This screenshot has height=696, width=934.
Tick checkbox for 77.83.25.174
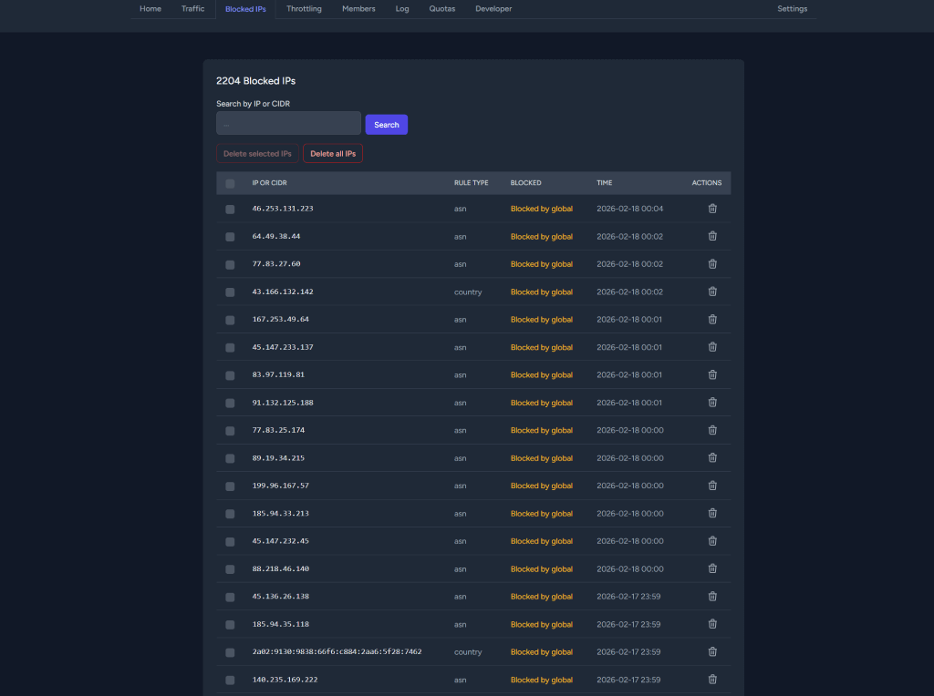click(x=230, y=431)
